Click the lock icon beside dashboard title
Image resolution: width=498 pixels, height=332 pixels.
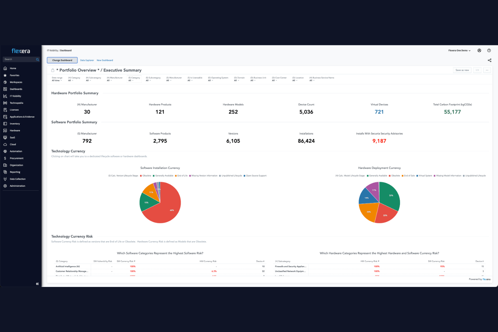[53, 70]
